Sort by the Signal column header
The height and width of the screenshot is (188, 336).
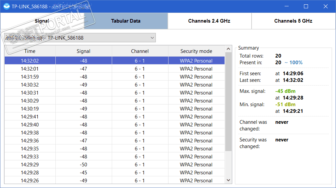(83, 51)
